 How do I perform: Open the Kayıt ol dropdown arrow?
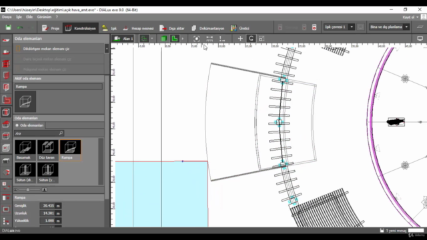tap(418, 17)
